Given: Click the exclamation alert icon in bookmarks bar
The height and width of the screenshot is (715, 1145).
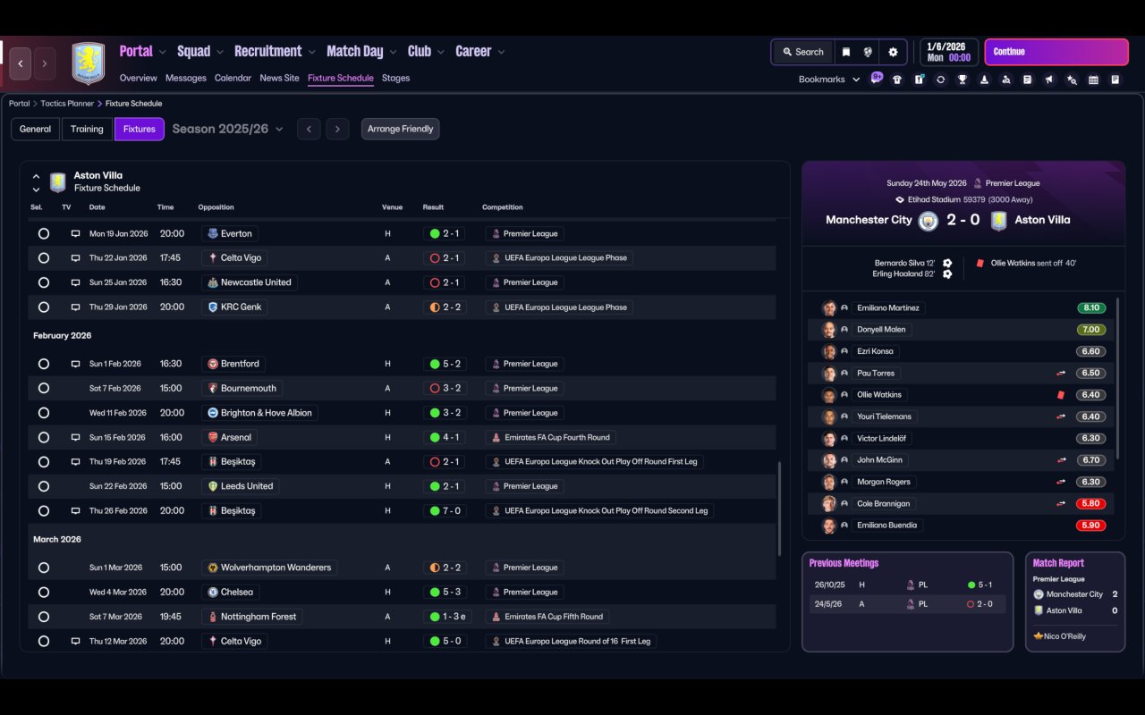Looking at the screenshot, I should pos(919,80).
